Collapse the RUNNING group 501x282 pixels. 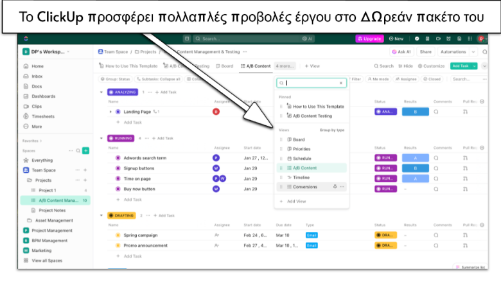click(x=101, y=138)
